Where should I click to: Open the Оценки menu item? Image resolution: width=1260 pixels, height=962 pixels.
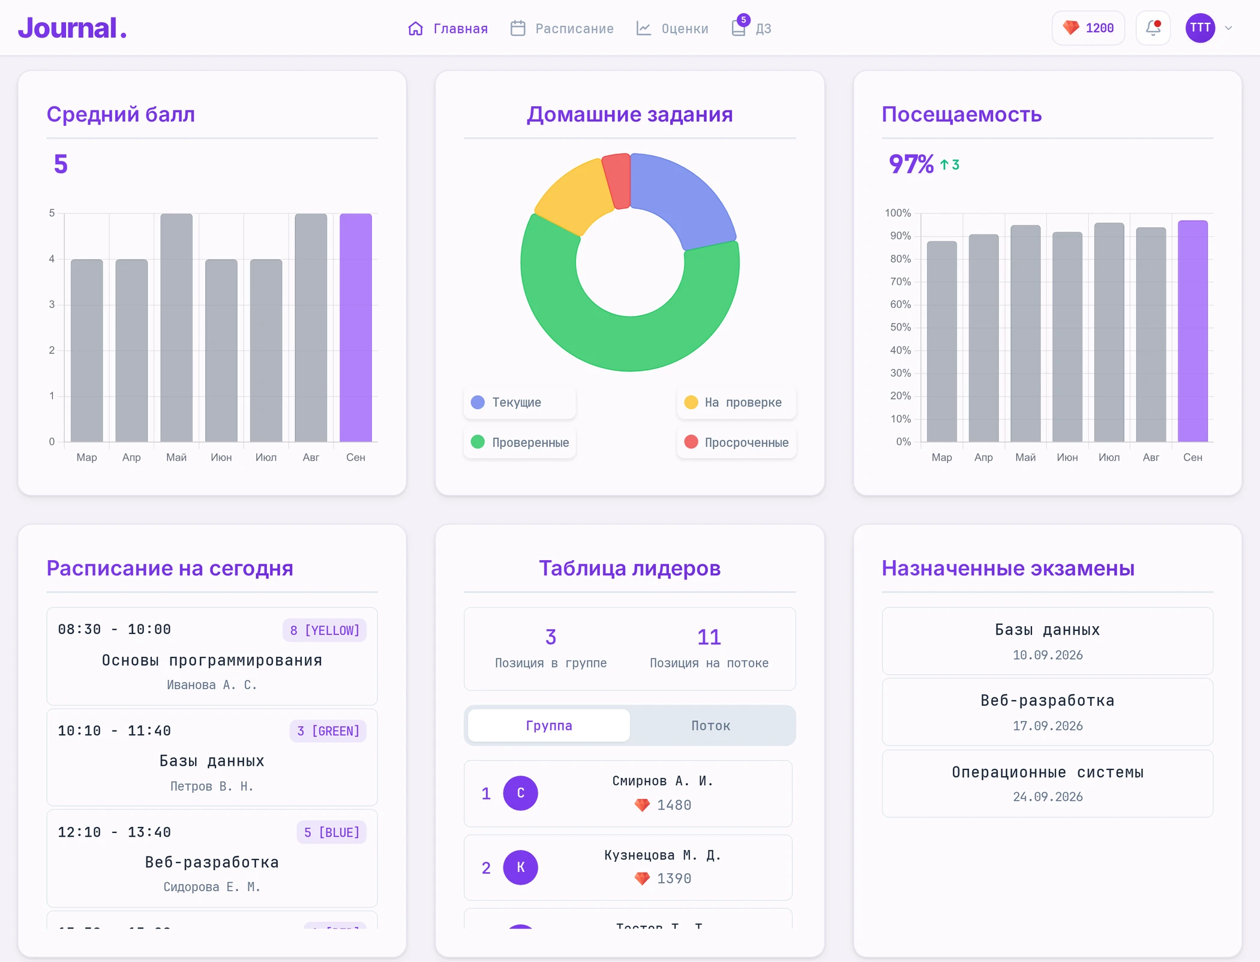(673, 28)
